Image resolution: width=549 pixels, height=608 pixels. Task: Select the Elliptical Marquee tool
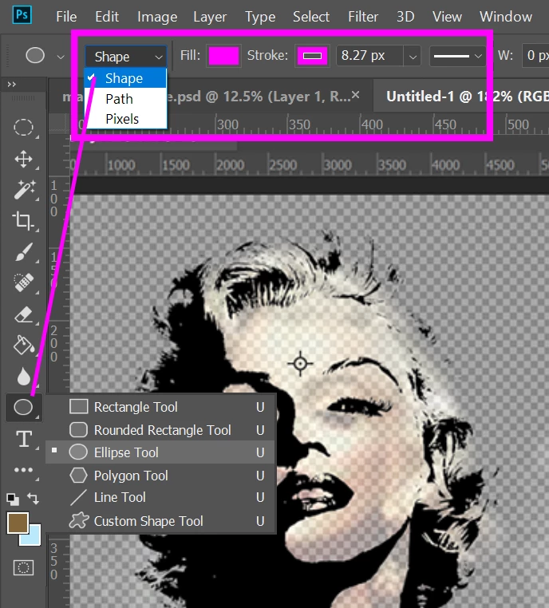[x=23, y=127]
